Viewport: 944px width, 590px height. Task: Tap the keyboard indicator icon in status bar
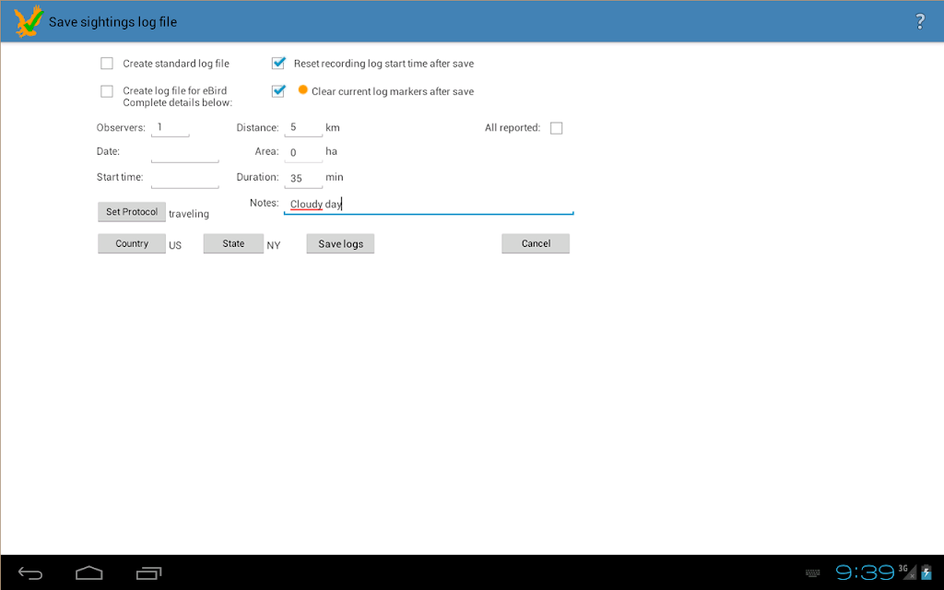(812, 573)
